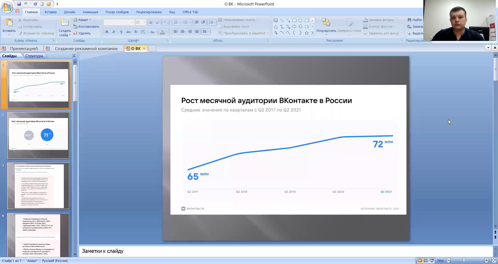498x264 pixels.
Task: Center the text alignment
Action: [183, 32]
